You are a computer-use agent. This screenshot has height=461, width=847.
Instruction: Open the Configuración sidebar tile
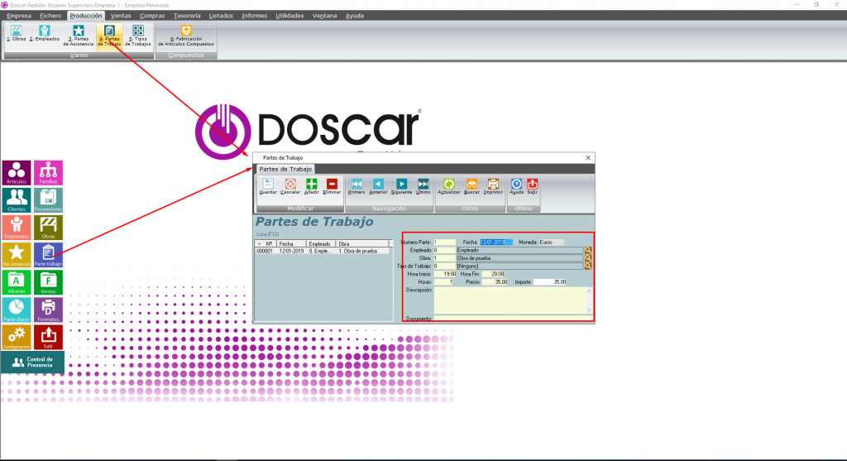pyautogui.click(x=17, y=337)
